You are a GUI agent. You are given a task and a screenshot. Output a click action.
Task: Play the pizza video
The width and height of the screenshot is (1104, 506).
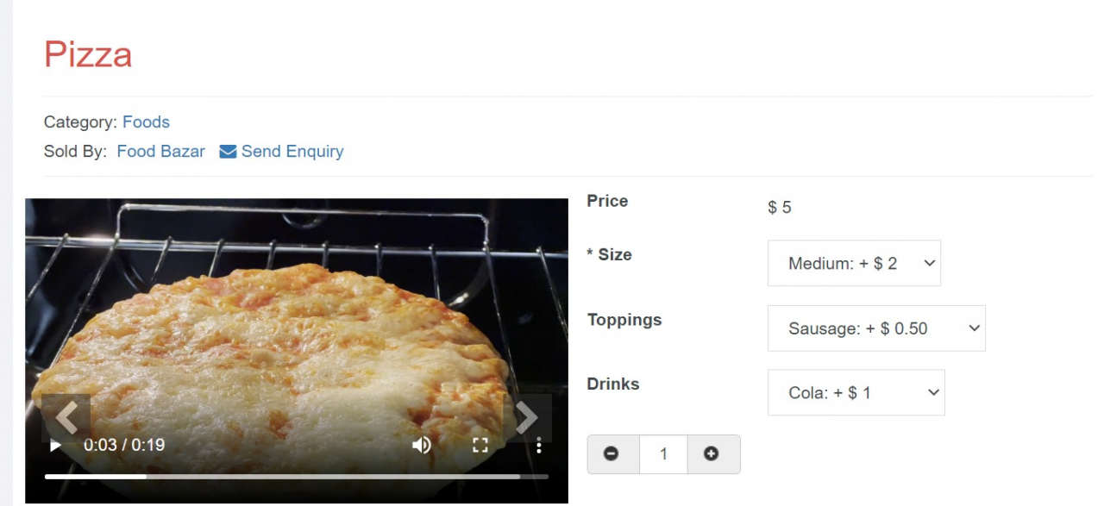coord(55,445)
